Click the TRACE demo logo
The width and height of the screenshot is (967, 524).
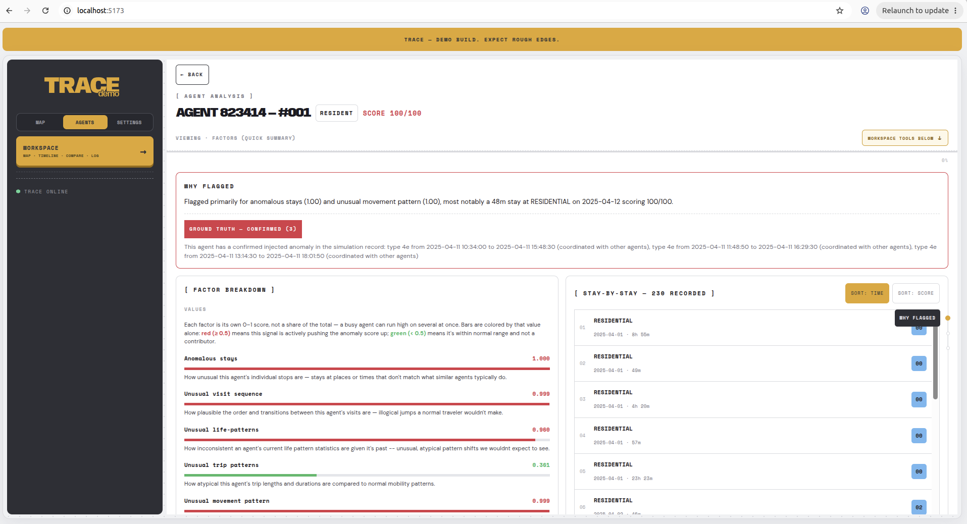(82, 86)
